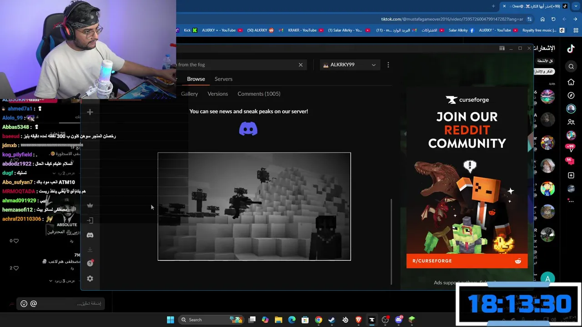Click the CurseForge vertical scrollbar thumb
582x327 pixels.
pos(391,242)
